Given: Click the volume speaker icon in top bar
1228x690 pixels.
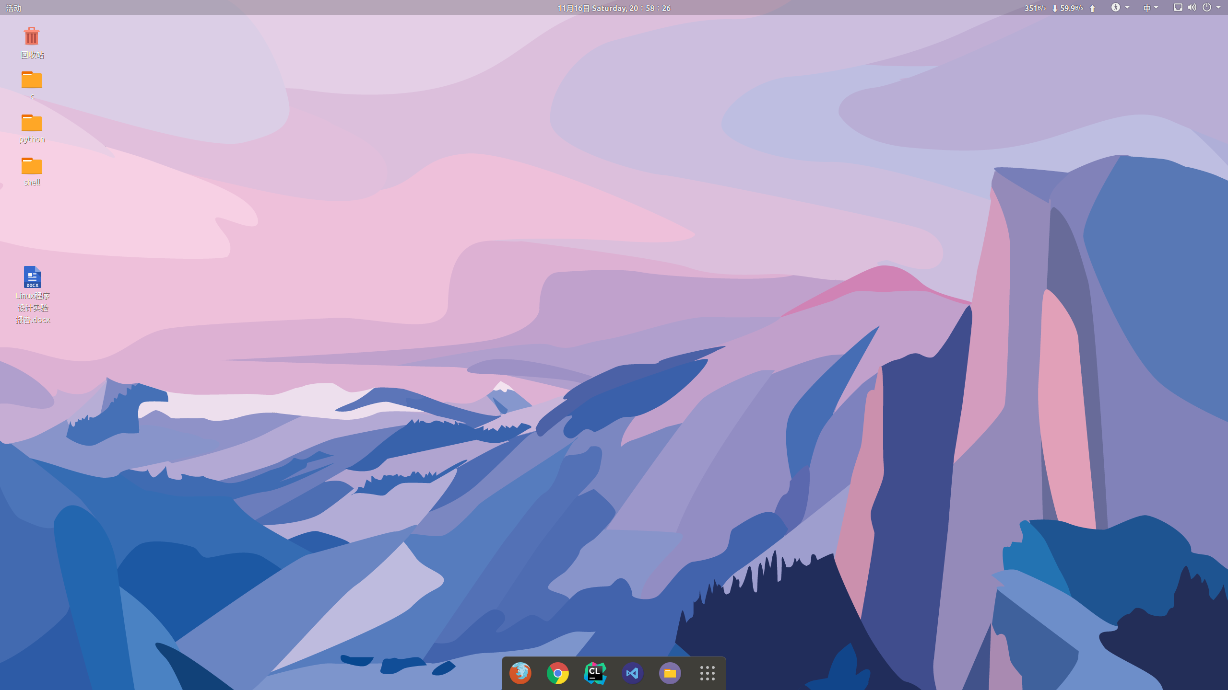Looking at the screenshot, I should 1193,8.
